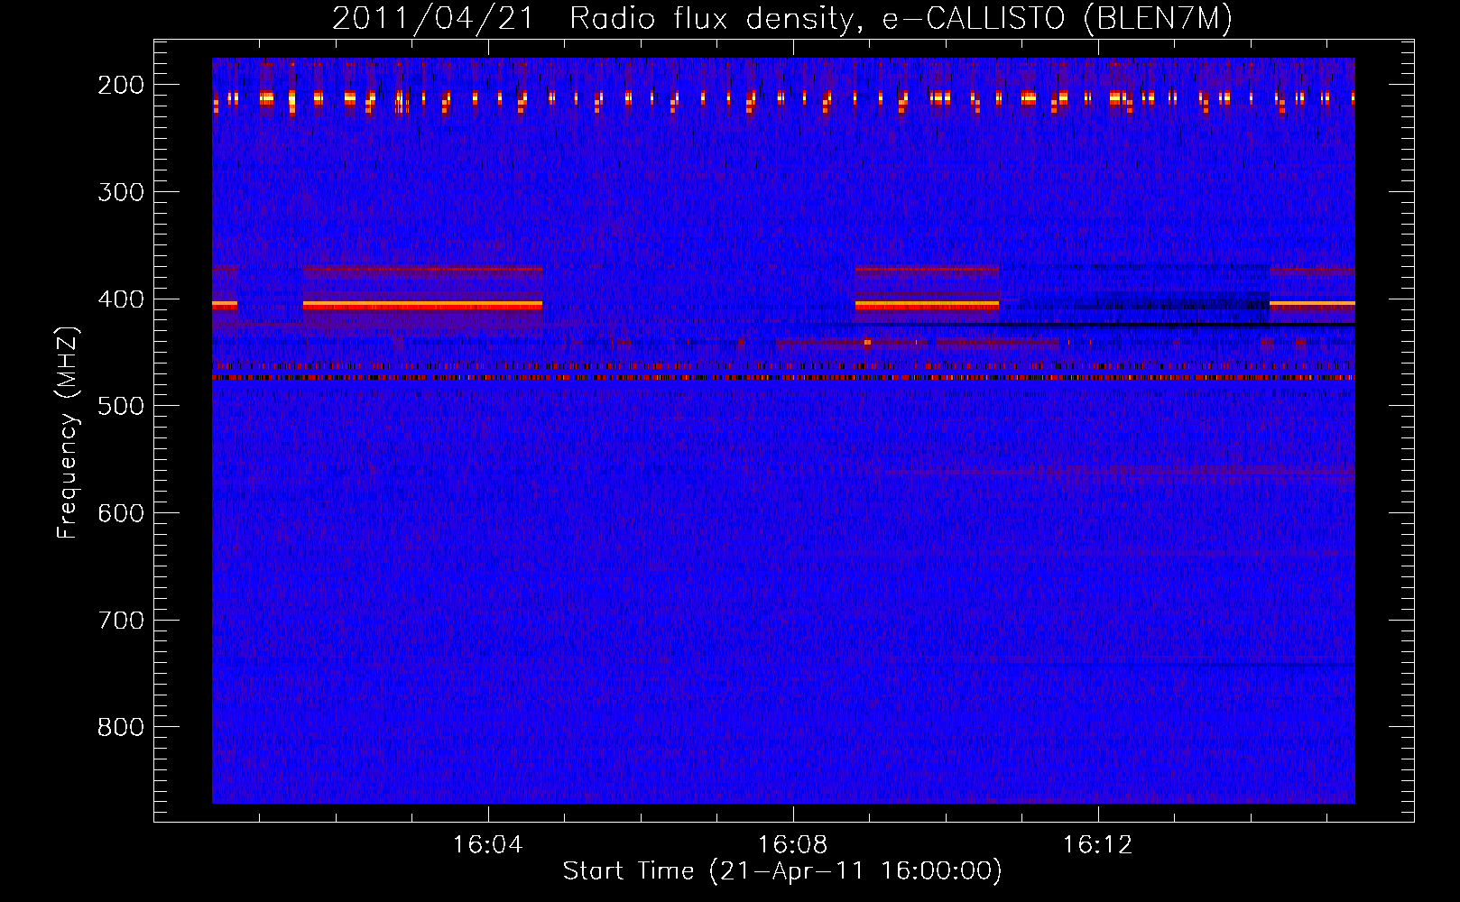Click the 16:12 time tick label
1460x902 pixels.
[1098, 845]
